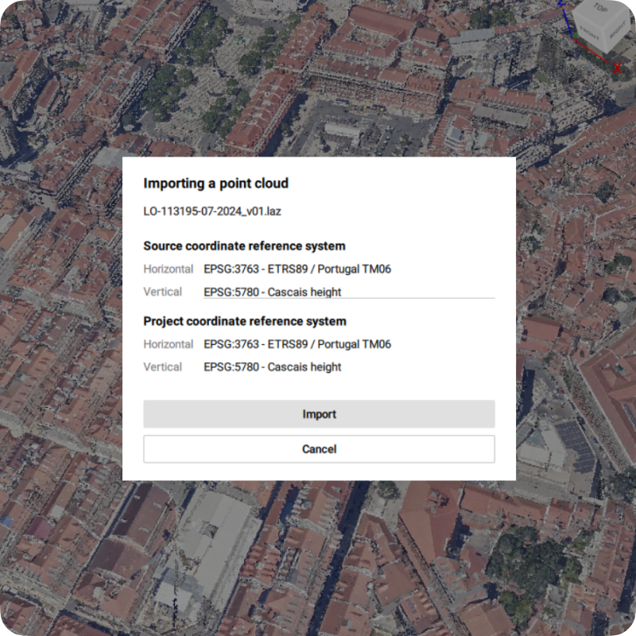Click the file name LO-113195-07-2024_v01.laz
Viewport: 636px width, 636px height.
pyautogui.click(x=212, y=211)
